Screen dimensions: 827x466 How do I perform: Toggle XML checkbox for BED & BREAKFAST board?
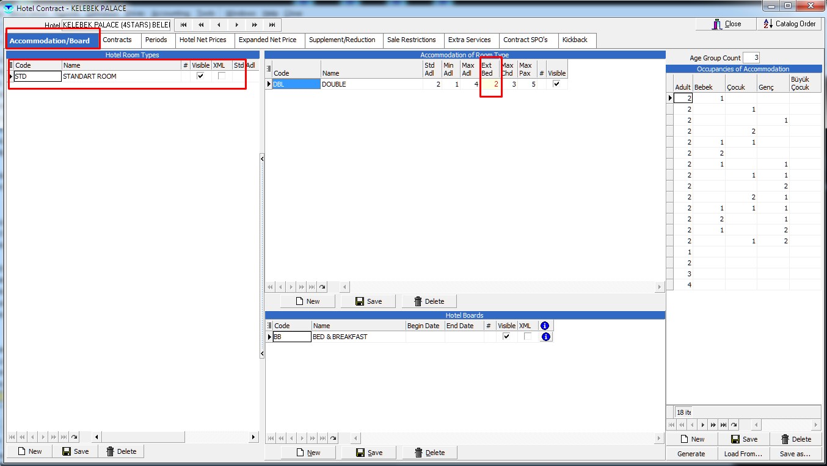coord(527,337)
